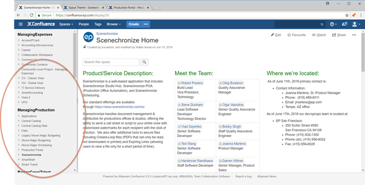
Task: Click the ep space logo
Action: coord(88,37)
